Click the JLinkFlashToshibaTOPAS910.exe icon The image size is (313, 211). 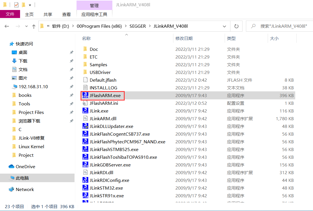coord(85,157)
